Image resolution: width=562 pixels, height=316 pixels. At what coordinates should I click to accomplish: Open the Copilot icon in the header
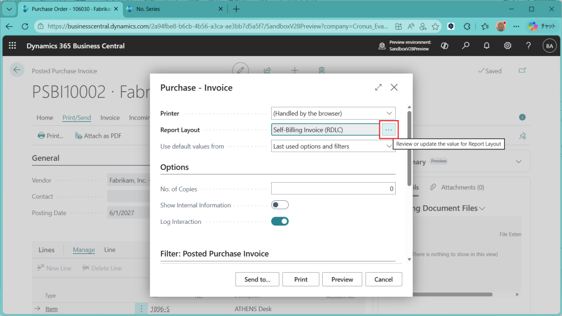445,46
